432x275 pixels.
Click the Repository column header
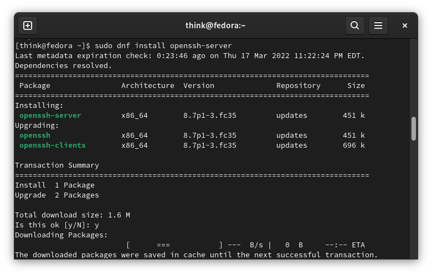point(299,86)
